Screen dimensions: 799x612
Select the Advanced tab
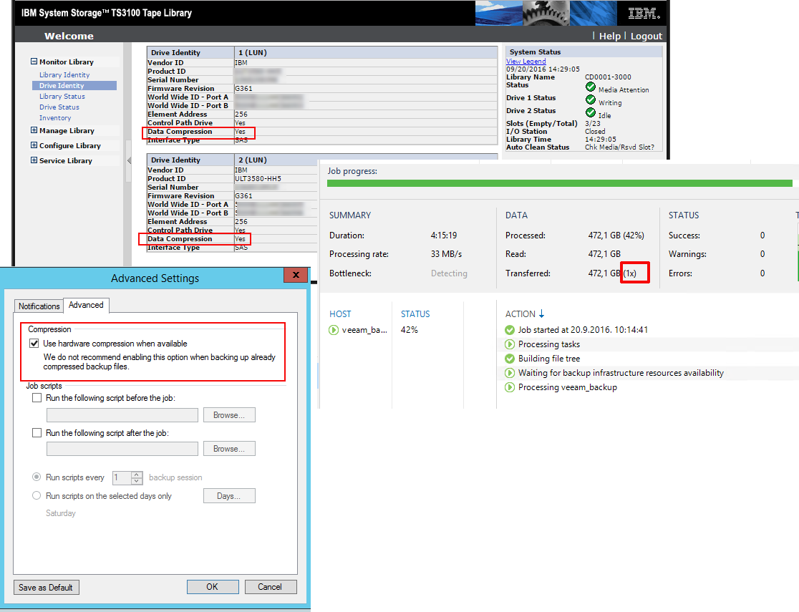86,305
